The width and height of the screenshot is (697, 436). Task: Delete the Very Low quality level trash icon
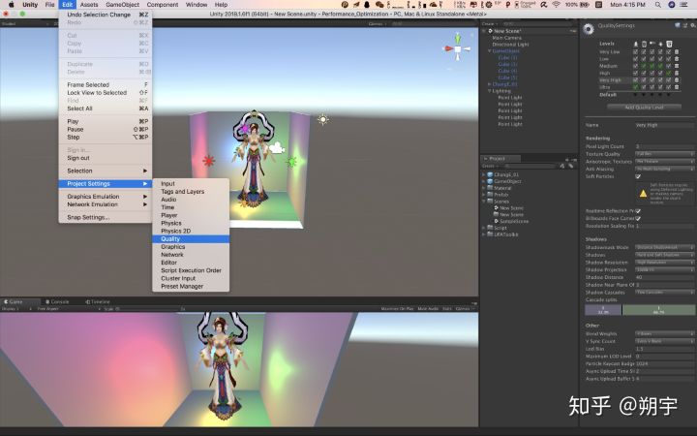coord(677,51)
